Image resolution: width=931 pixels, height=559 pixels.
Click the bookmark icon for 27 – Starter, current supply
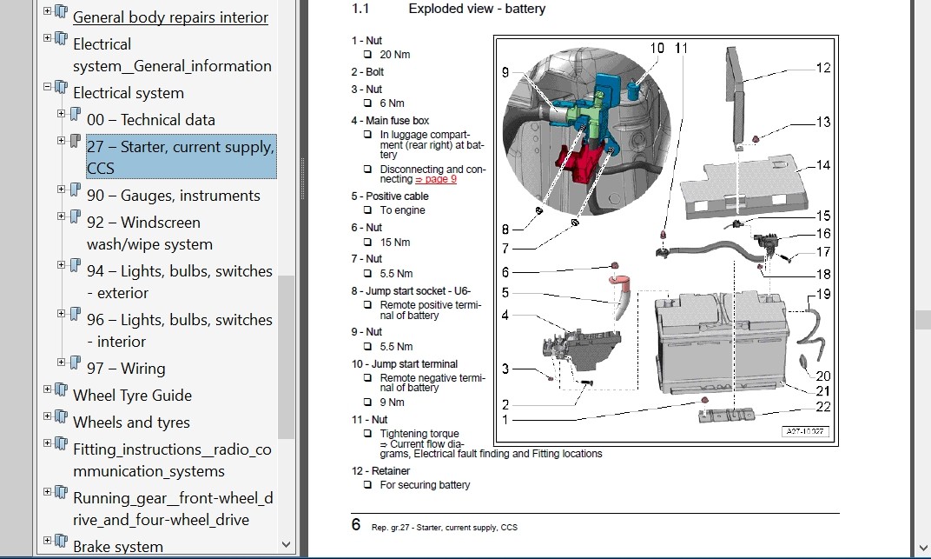[x=76, y=142]
